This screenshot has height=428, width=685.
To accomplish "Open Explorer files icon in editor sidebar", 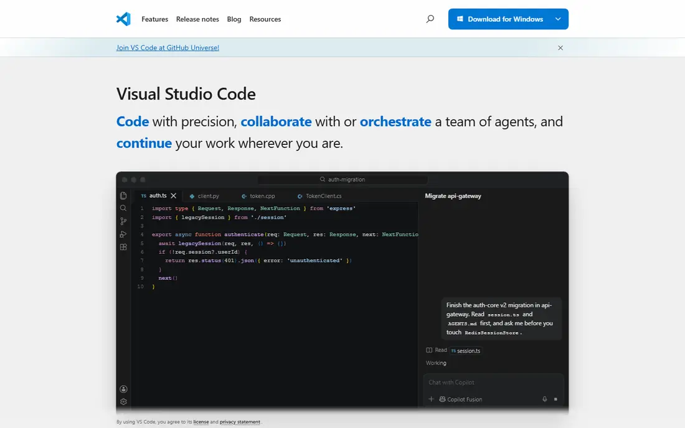I will 123,195.
